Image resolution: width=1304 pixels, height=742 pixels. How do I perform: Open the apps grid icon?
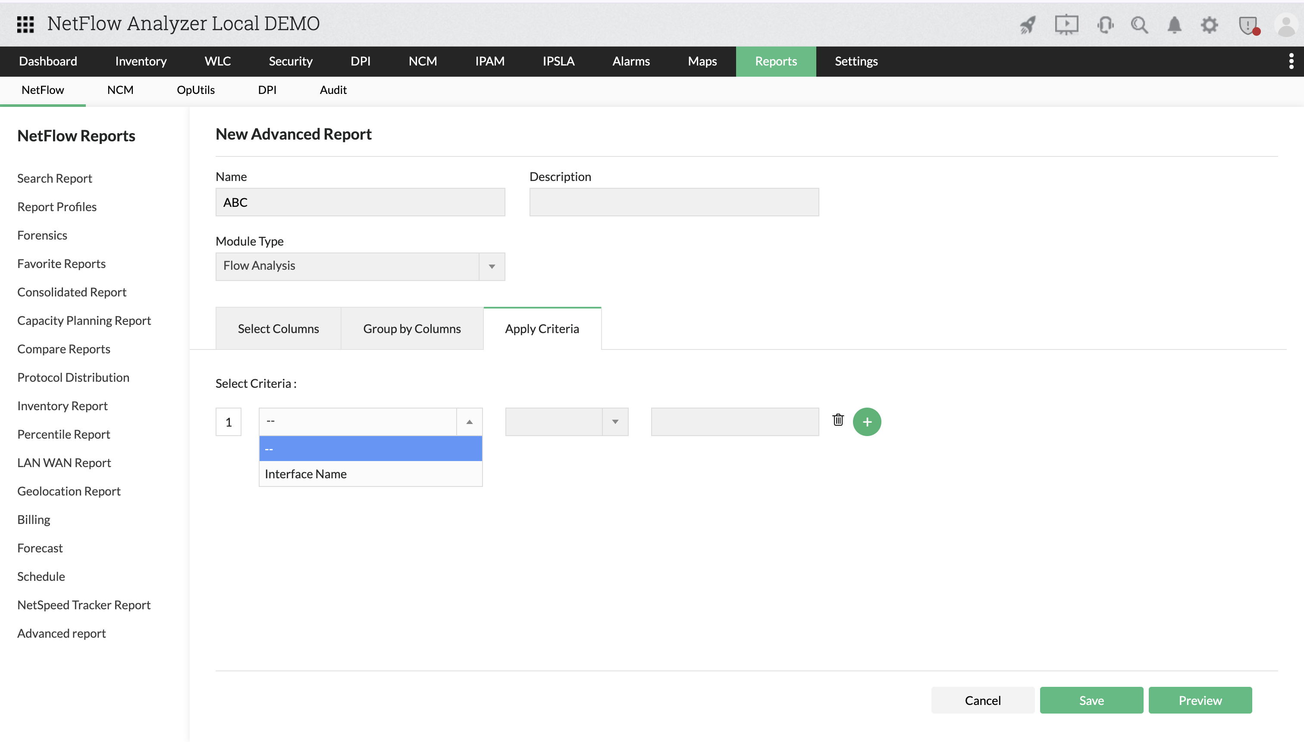click(x=25, y=24)
